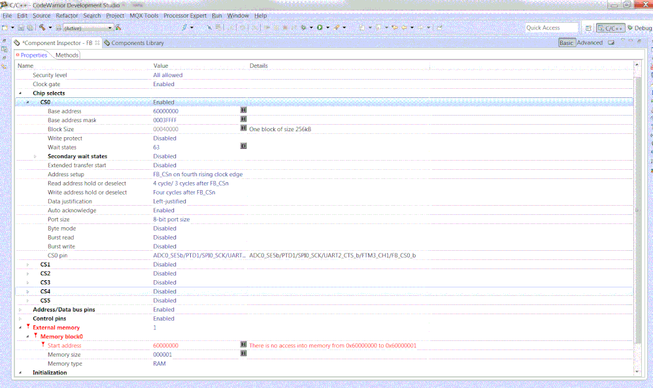
Task: Select the C/C++ perspective button
Action: pyautogui.click(x=611, y=28)
